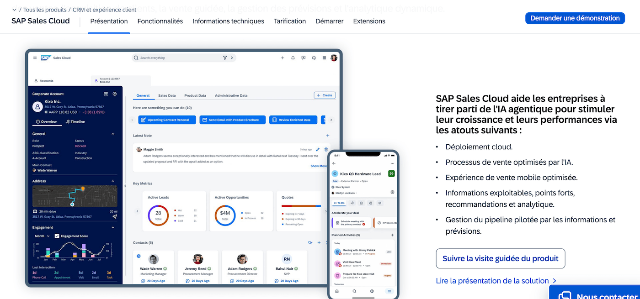Image resolution: width=640 pixels, height=299 pixels.
Task: Collapse the Address section chevron
Action: (x=113, y=181)
